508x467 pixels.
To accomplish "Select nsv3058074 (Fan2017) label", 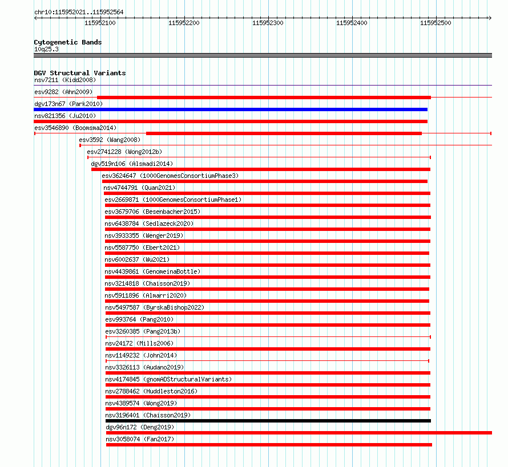I will (x=140, y=439).
